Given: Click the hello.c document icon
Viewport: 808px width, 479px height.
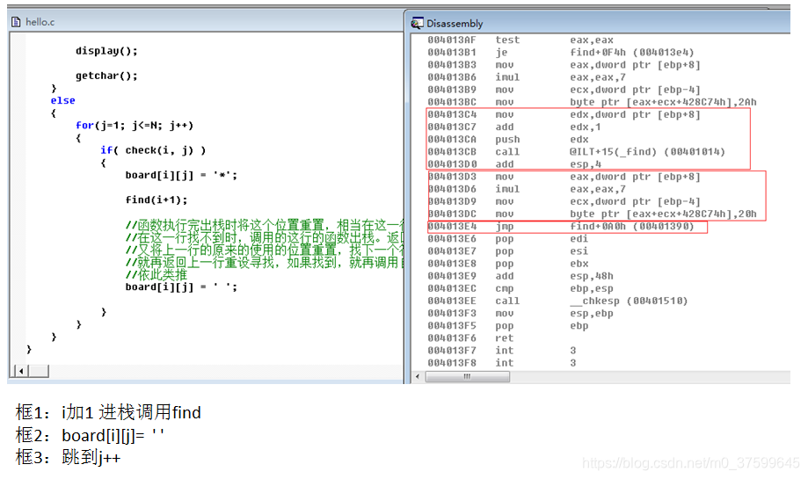Looking at the screenshot, I should tap(16, 22).
